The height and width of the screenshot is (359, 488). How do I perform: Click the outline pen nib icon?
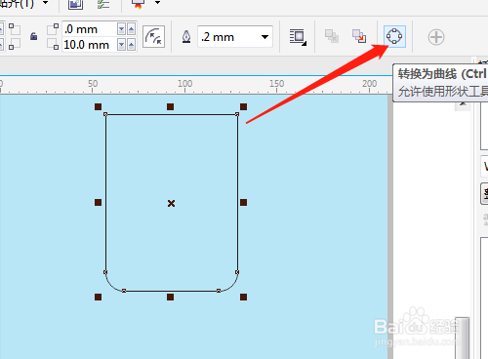point(186,37)
